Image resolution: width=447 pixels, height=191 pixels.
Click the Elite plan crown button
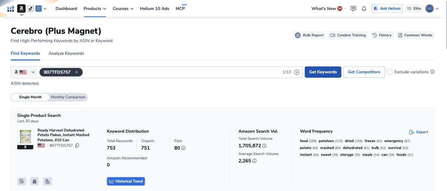click(414, 9)
